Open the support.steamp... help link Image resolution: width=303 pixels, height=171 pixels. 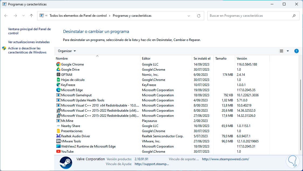[152, 164]
